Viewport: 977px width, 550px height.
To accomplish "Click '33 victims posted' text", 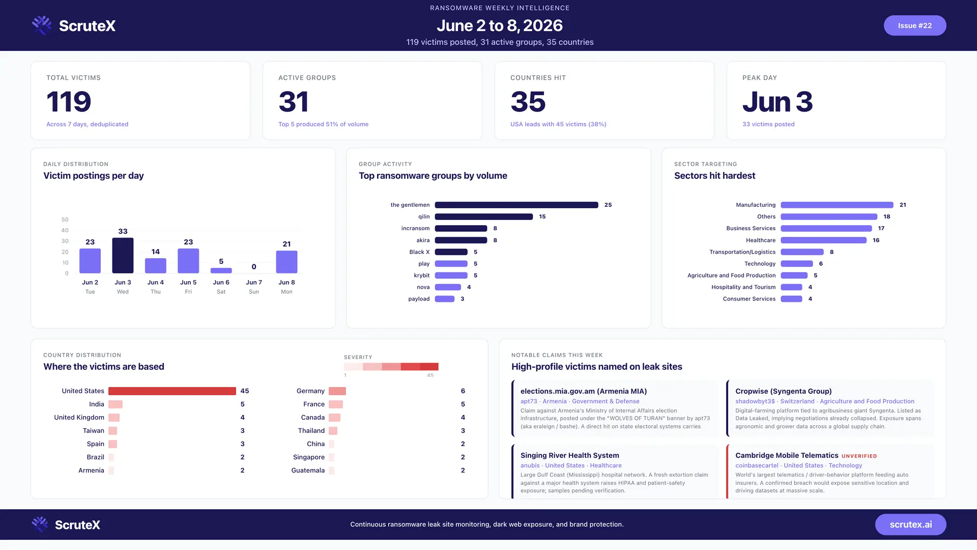I will tap(768, 124).
